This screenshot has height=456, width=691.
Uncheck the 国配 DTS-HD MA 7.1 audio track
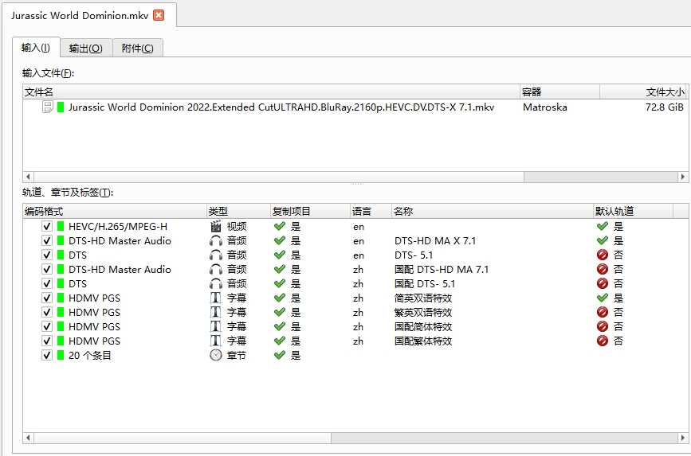(47, 269)
